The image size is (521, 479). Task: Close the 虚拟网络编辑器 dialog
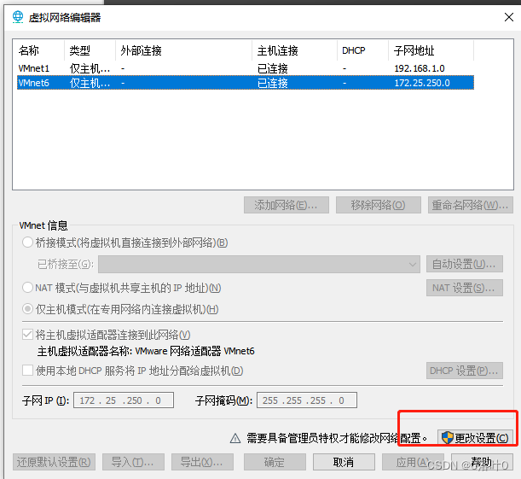(509, 17)
